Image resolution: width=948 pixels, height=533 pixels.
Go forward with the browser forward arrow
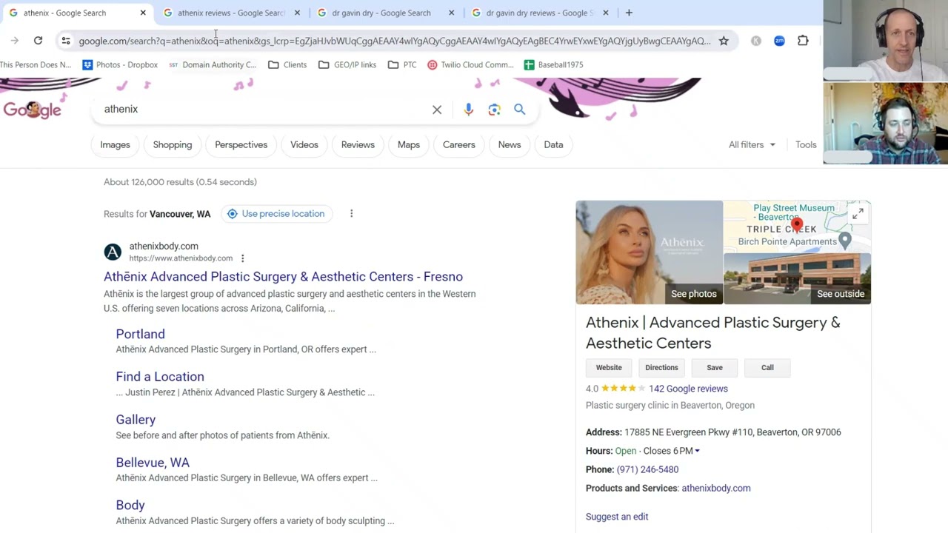point(15,41)
